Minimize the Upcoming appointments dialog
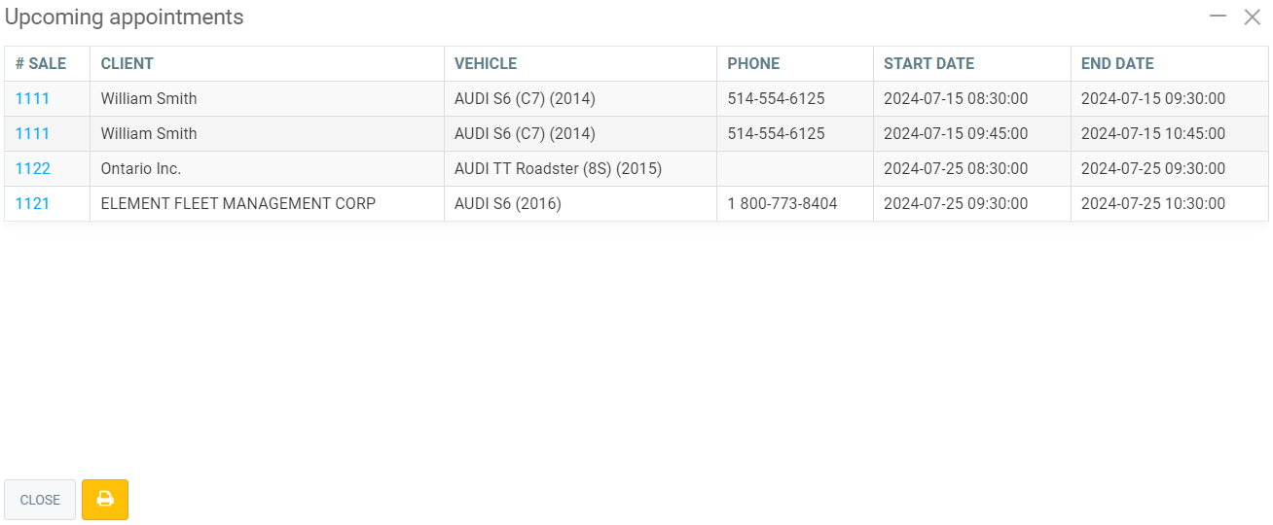The height and width of the screenshot is (525, 1273). tap(1217, 17)
